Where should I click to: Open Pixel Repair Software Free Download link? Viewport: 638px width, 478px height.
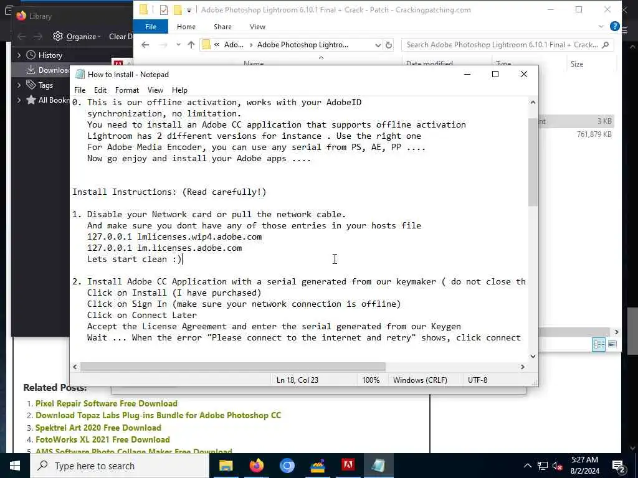point(106,403)
